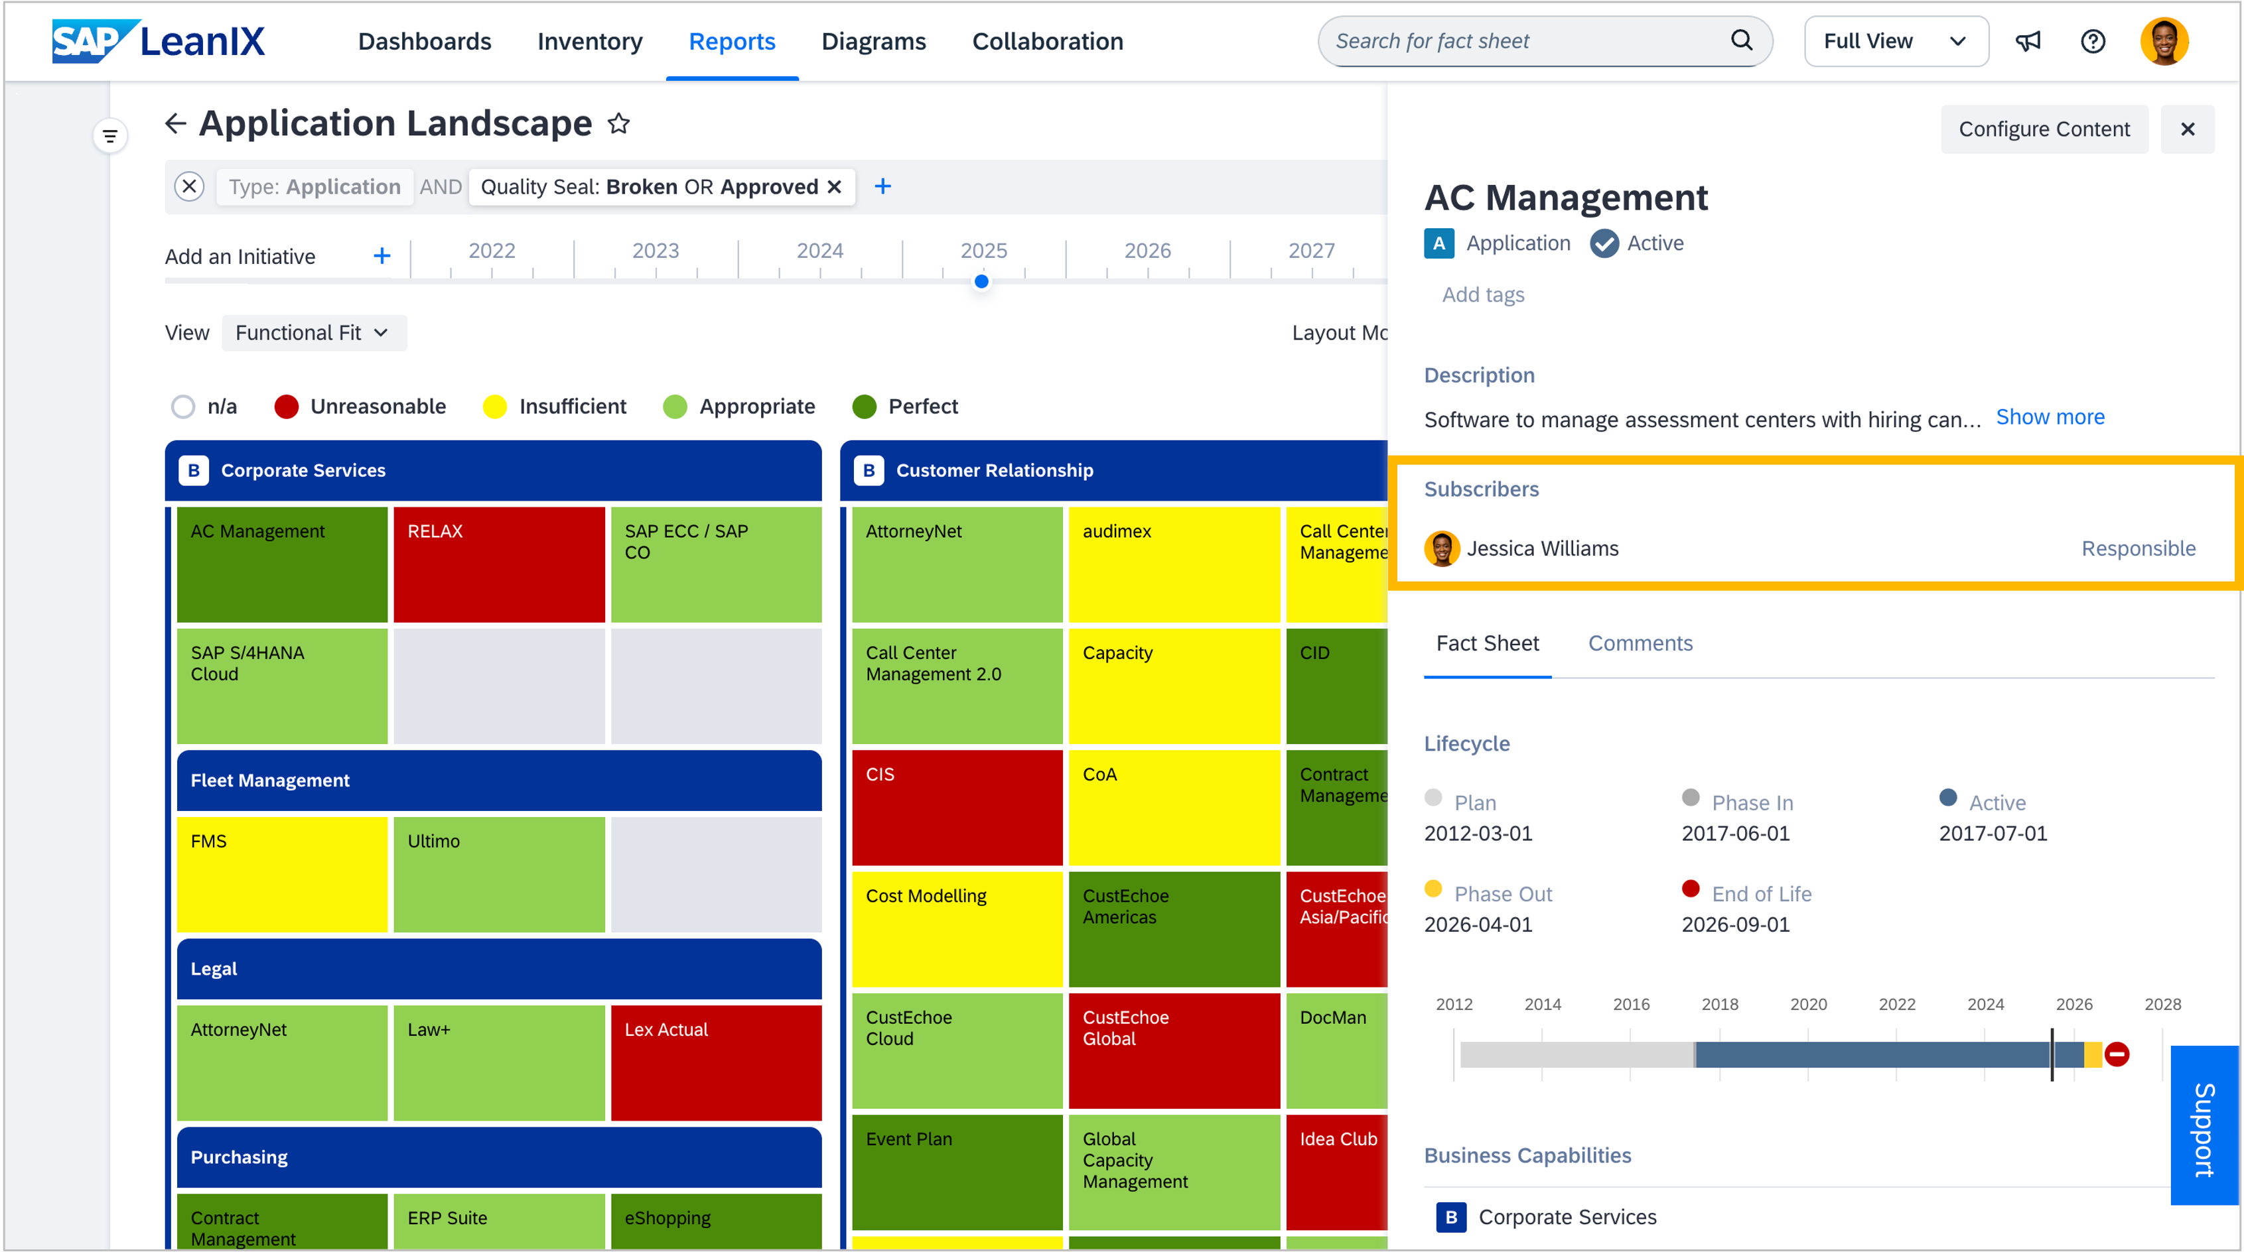Click Add tags link
The width and height of the screenshot is (2244, 1252).
1483,294
